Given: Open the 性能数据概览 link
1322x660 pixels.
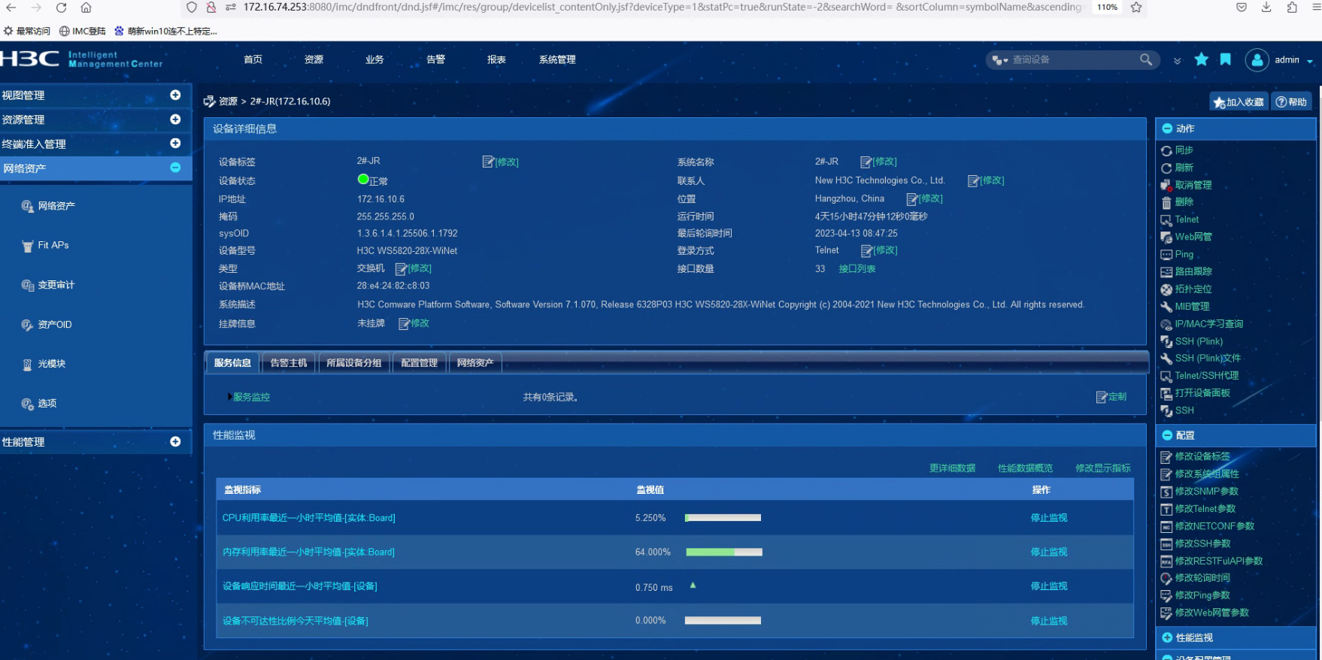Looking at the screenshot, I should pyautogui.click(x=1025, y=468).
